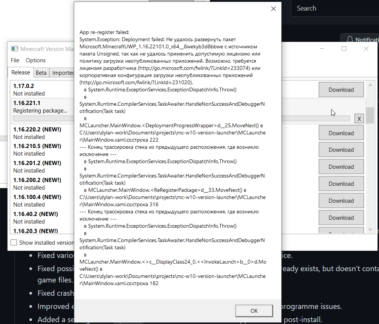Click inside the Search field
Viewport: 379px width, 324px height.
pyautogui.click(x=332, y=8)
